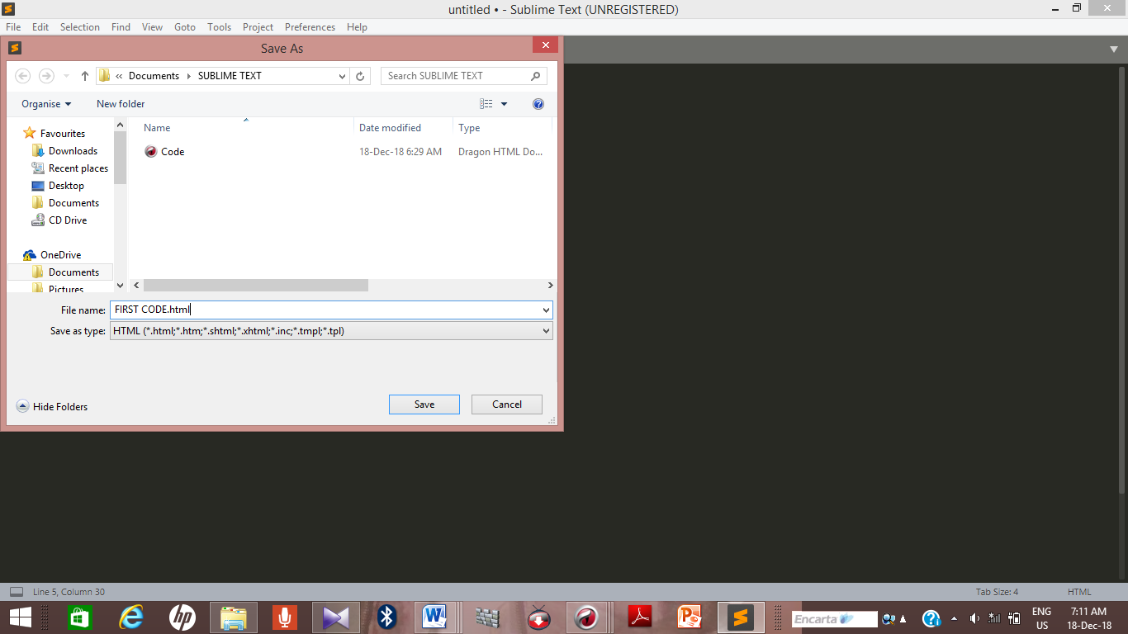
Task: Open File Explorer from taskbar
Action: (x=234, y=617)
